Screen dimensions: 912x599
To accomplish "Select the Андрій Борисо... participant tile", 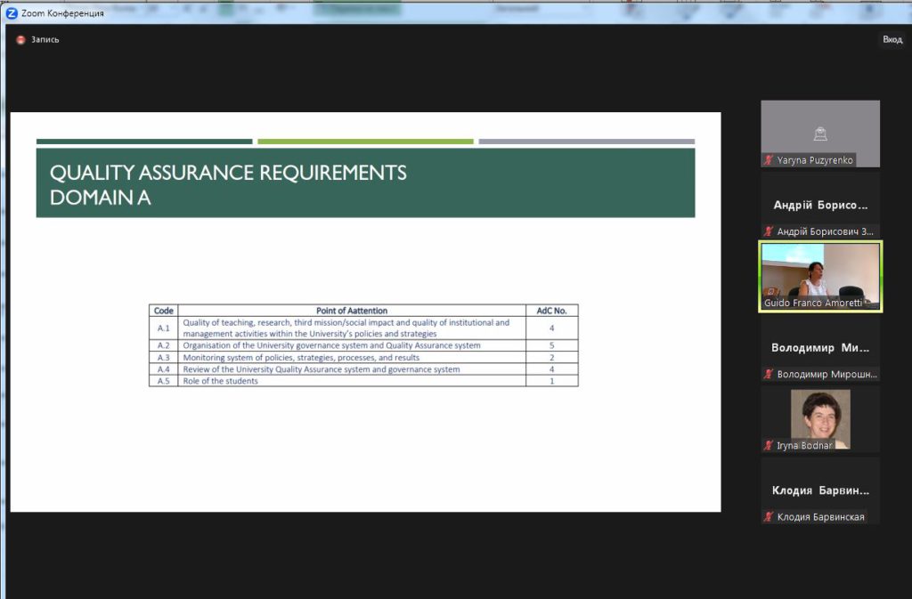I will (820, 206).
